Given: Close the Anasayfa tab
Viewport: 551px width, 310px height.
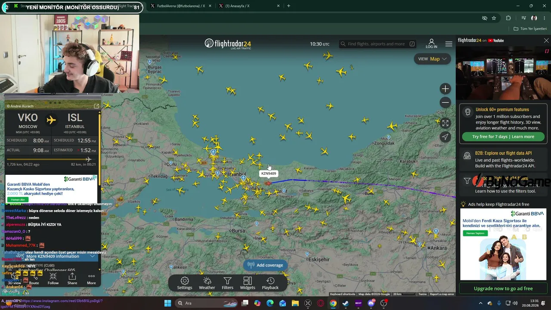Looking at the screenshot, I should pos(279,6).
